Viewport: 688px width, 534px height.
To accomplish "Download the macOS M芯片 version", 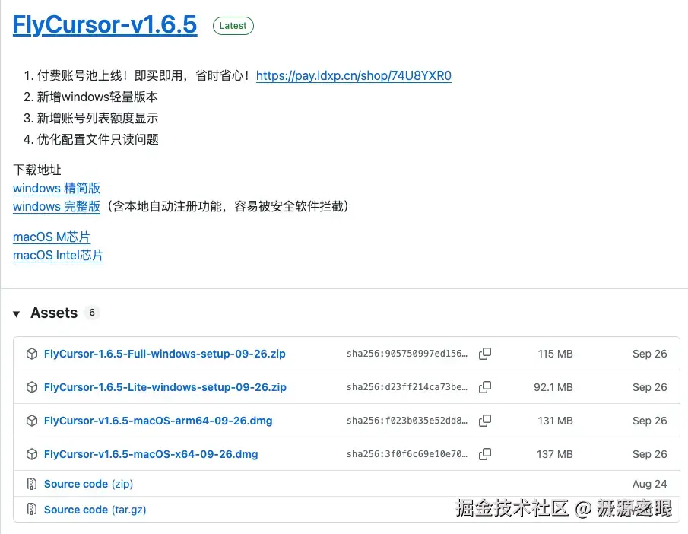I will (51, 237).
